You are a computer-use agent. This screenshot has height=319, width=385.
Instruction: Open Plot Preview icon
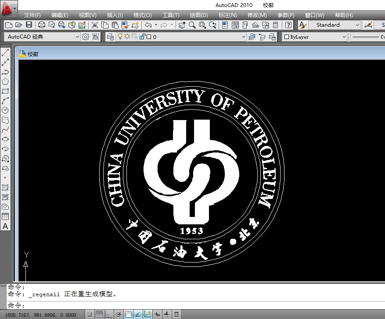[51, 25]
